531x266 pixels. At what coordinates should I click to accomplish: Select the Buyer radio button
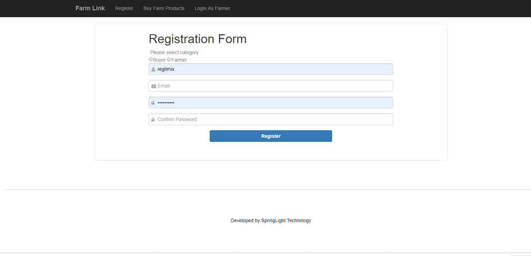coord(151,59)
